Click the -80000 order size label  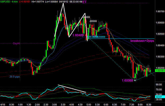click(93, 21)
